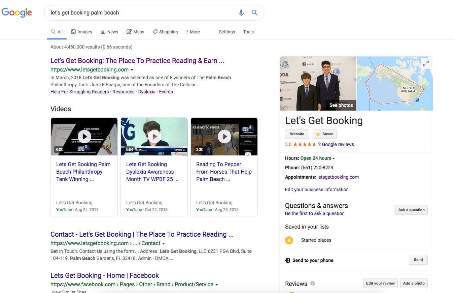Expand the map with the fullscreen icon
455x293 pixels.
(x=426, y=63)
